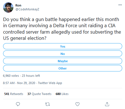
Task: Open the three-dot more options menu
Action: point(120,5)
